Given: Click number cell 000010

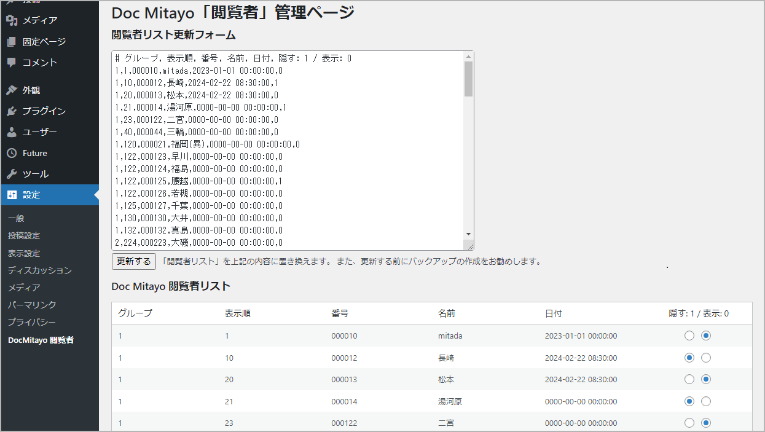Looking at the screenshot, I should 344,336.
